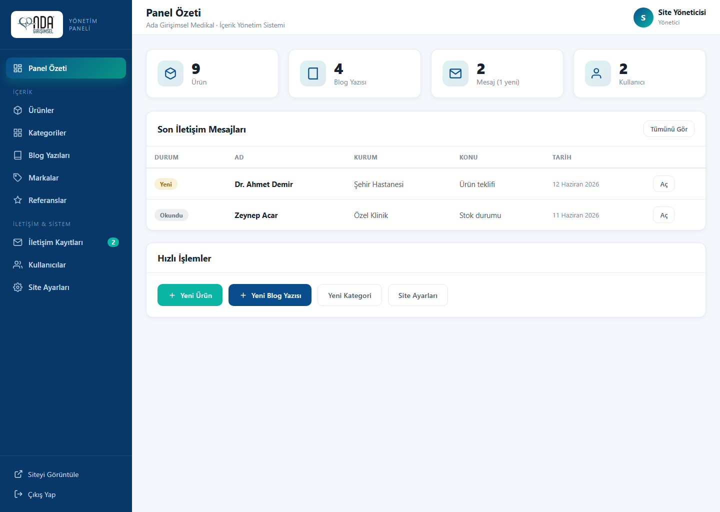Open Site Ayarları from sidebar menu
The height and width of the screenshot is (512, 720).
pos(66,287)
